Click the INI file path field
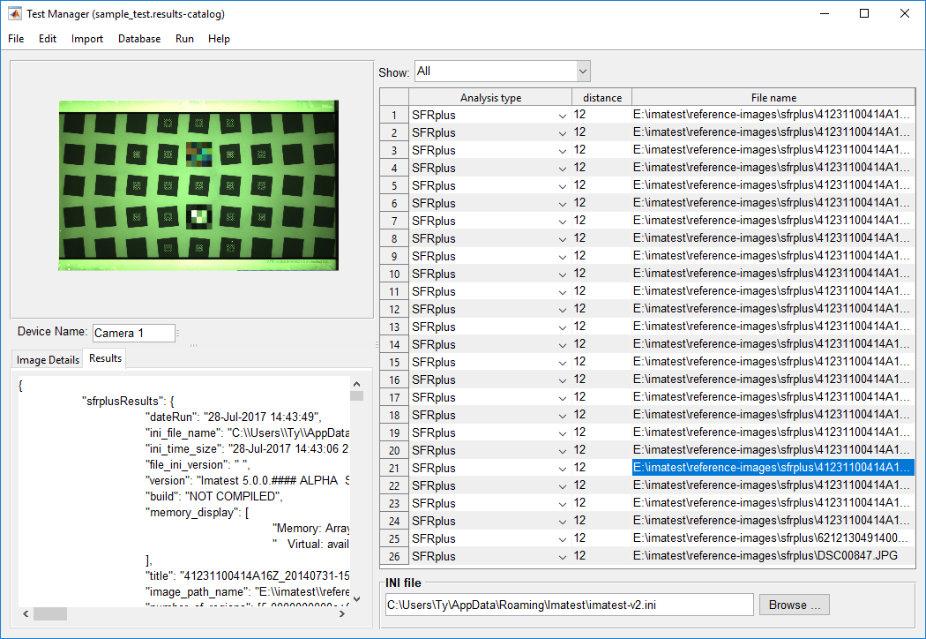The image size is (926, 639). 570,605
